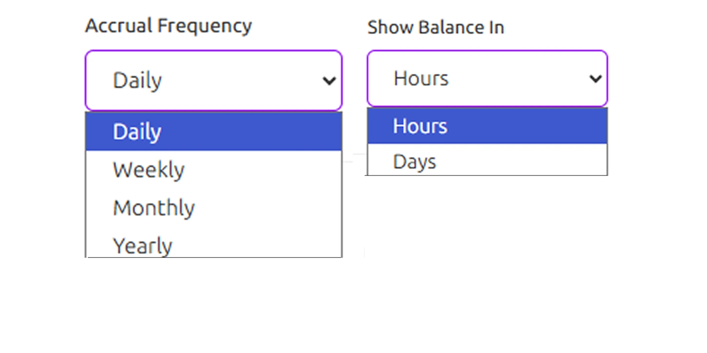This screenshot has height=353, width=707.
Task: Click the Show Balance In field label
Action: (435, 28)
